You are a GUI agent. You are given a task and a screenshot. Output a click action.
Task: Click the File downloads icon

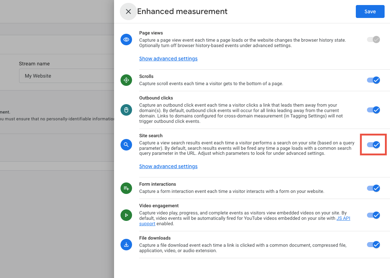coord(126,245)
